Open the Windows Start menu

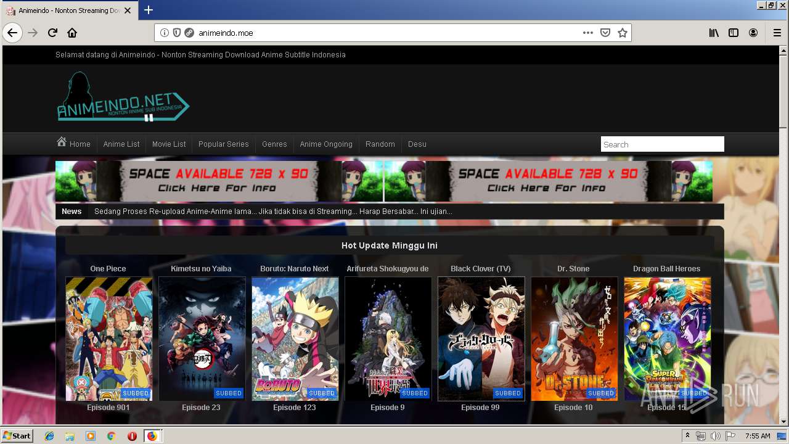pyautogui.click(x=17, y=435)
